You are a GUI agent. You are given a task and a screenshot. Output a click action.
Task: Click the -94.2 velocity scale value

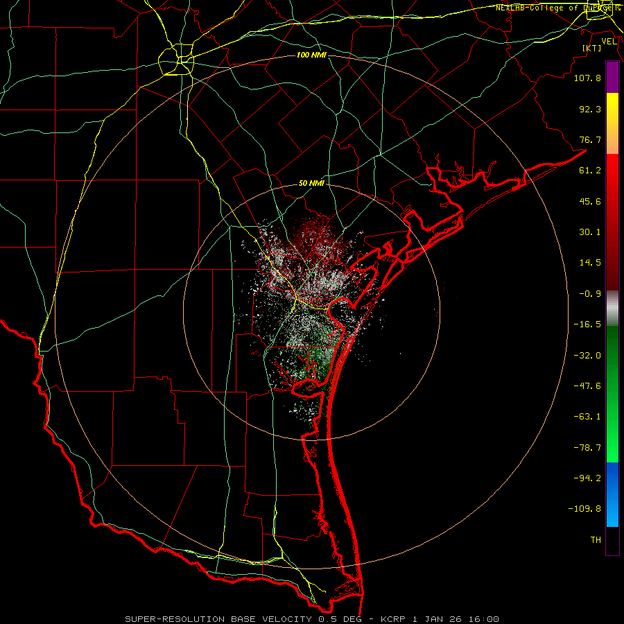(587, 478)
